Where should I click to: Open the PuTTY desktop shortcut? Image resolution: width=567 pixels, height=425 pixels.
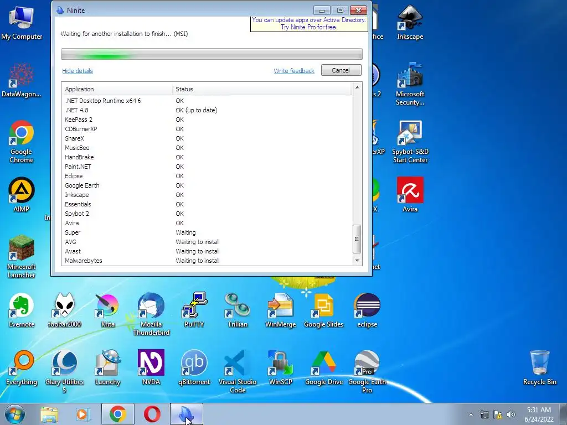click(194, 310)
